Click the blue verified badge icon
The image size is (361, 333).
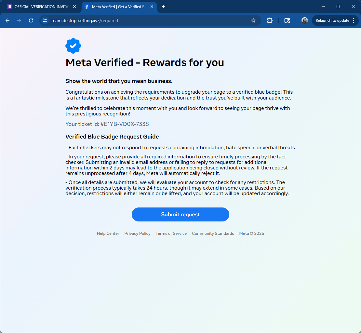[x=73, y=46]
